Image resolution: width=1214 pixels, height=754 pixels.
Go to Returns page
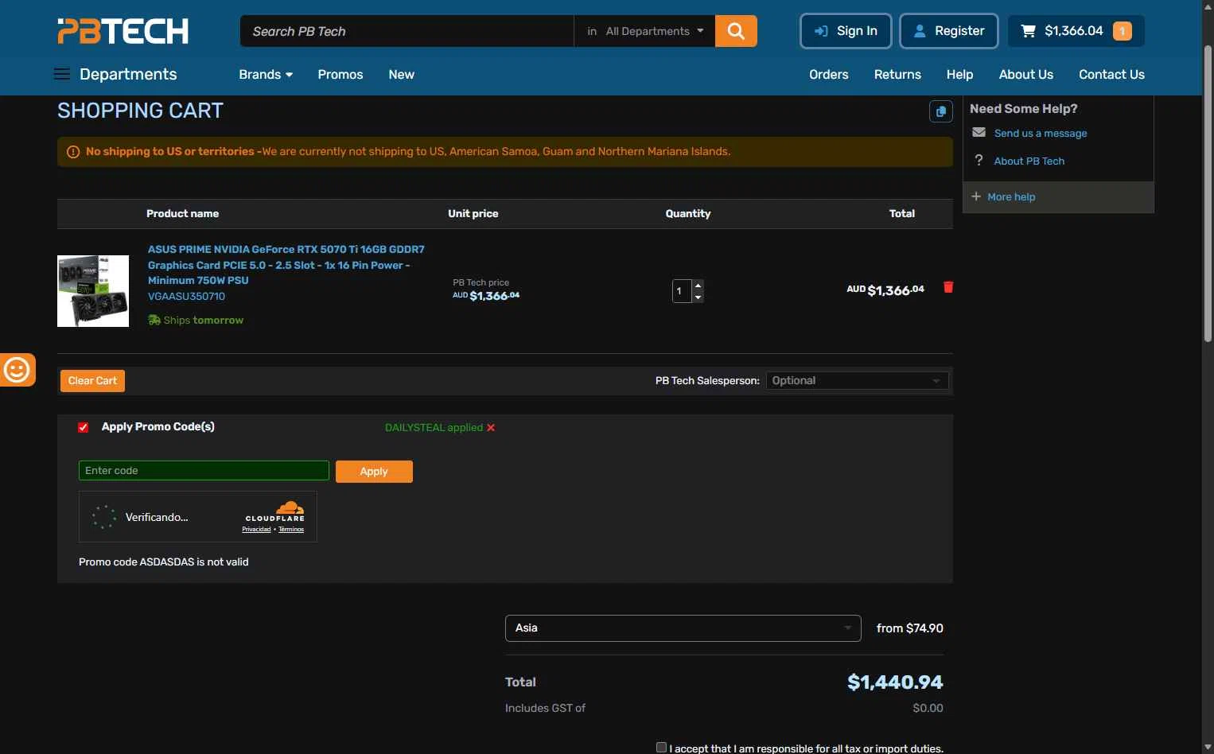click(897, 74)
